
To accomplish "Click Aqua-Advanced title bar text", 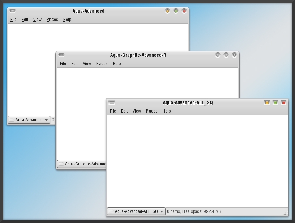I will pos(89,11).
